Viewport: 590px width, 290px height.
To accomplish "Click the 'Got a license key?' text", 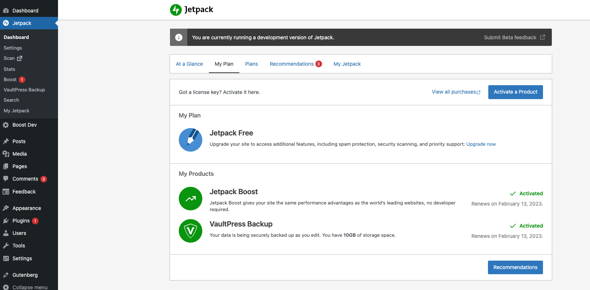I will point(219,92).
